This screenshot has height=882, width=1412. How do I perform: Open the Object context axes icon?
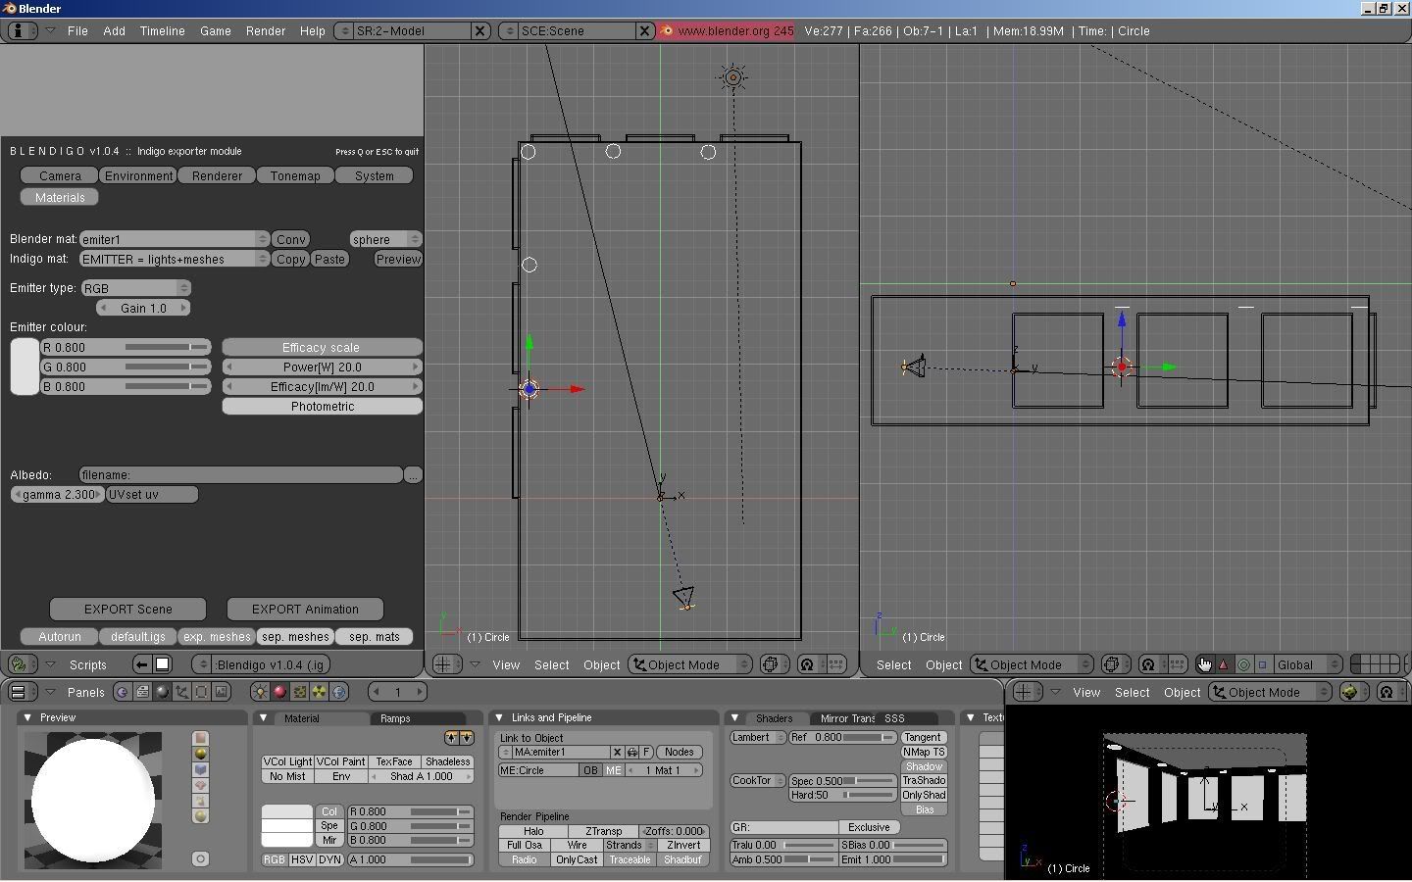pos(181,692)
